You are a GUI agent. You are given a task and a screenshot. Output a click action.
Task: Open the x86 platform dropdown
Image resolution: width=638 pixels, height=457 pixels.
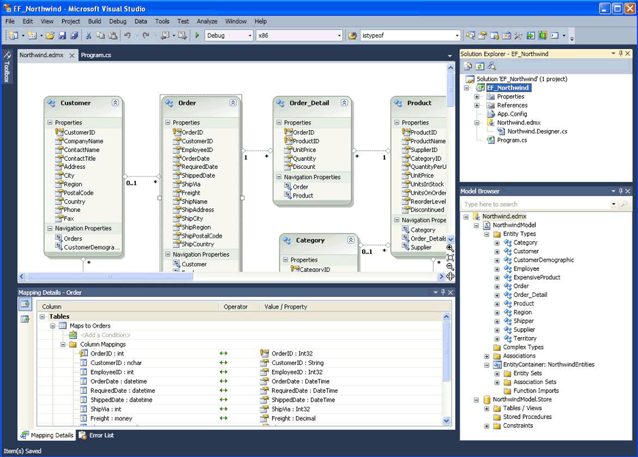point(339,36)
